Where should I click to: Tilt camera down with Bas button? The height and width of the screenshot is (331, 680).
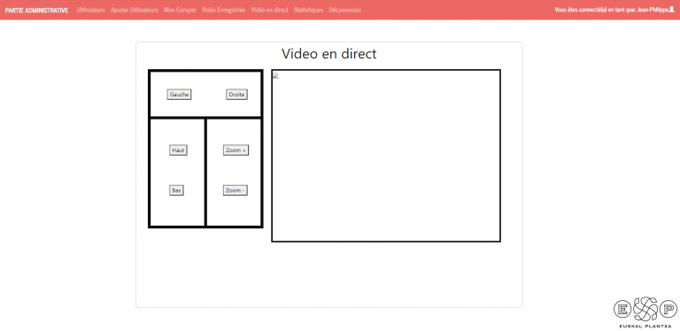tap(176, 190)
